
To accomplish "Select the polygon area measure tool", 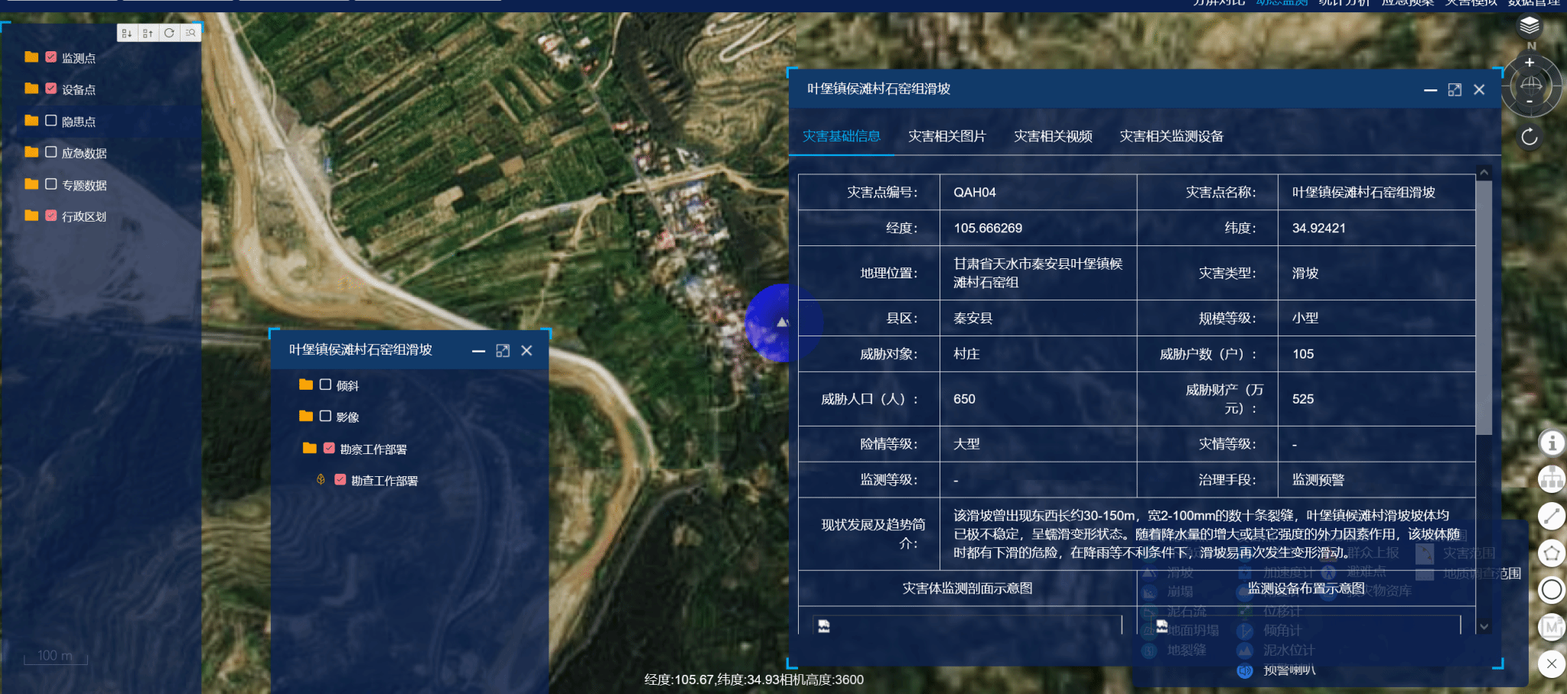I will point(1552,553).
